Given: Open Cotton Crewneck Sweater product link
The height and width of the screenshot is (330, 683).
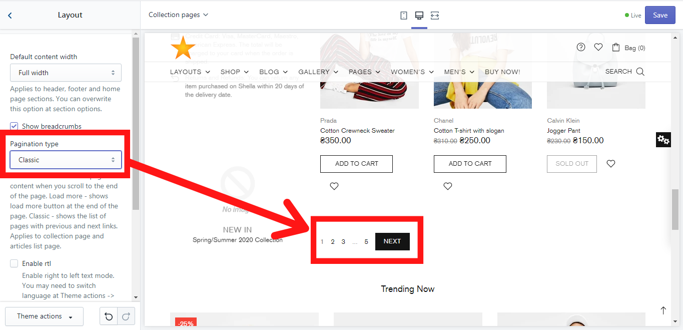Looking at the screenshot, I should click(357, 131).
